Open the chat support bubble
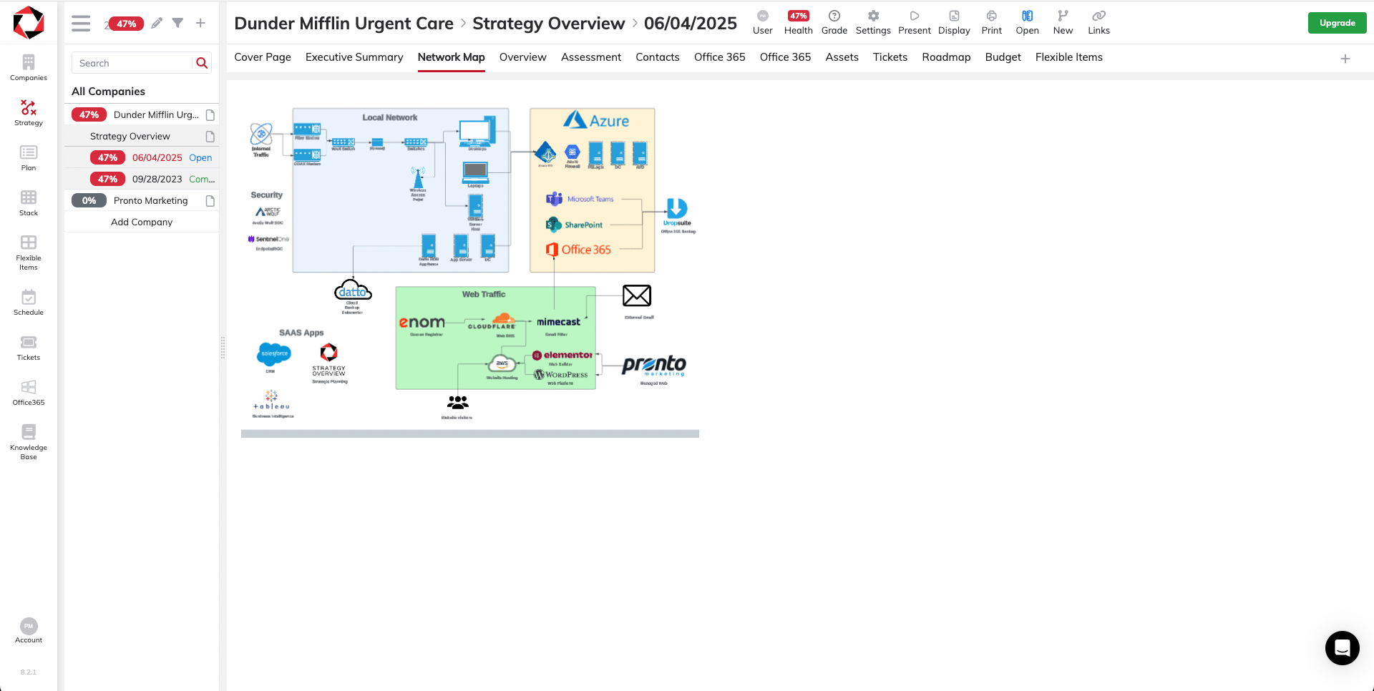Viewport: 1374px width, 691px height. click(1342, 648)
